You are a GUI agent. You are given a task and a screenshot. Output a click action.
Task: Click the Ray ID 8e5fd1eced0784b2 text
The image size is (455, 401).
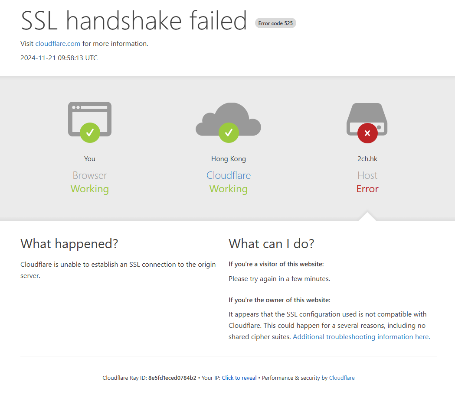pyautogui.click(x=172, y=378)
